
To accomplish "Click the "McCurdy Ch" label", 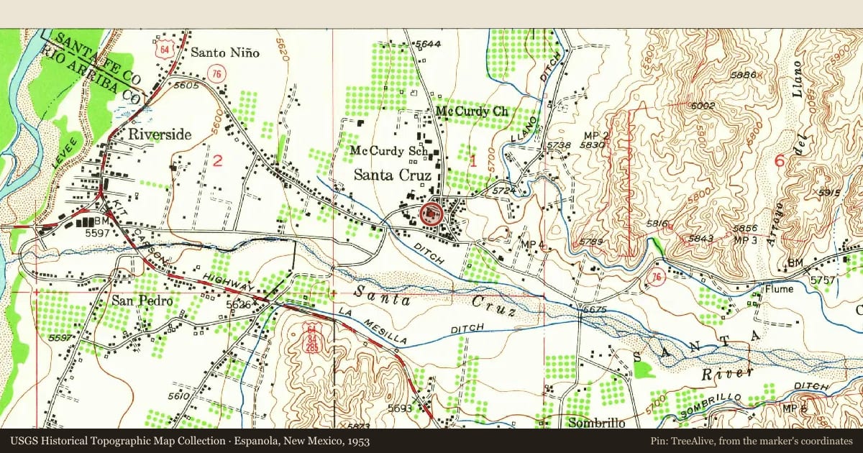I will (x=472, y=111).
